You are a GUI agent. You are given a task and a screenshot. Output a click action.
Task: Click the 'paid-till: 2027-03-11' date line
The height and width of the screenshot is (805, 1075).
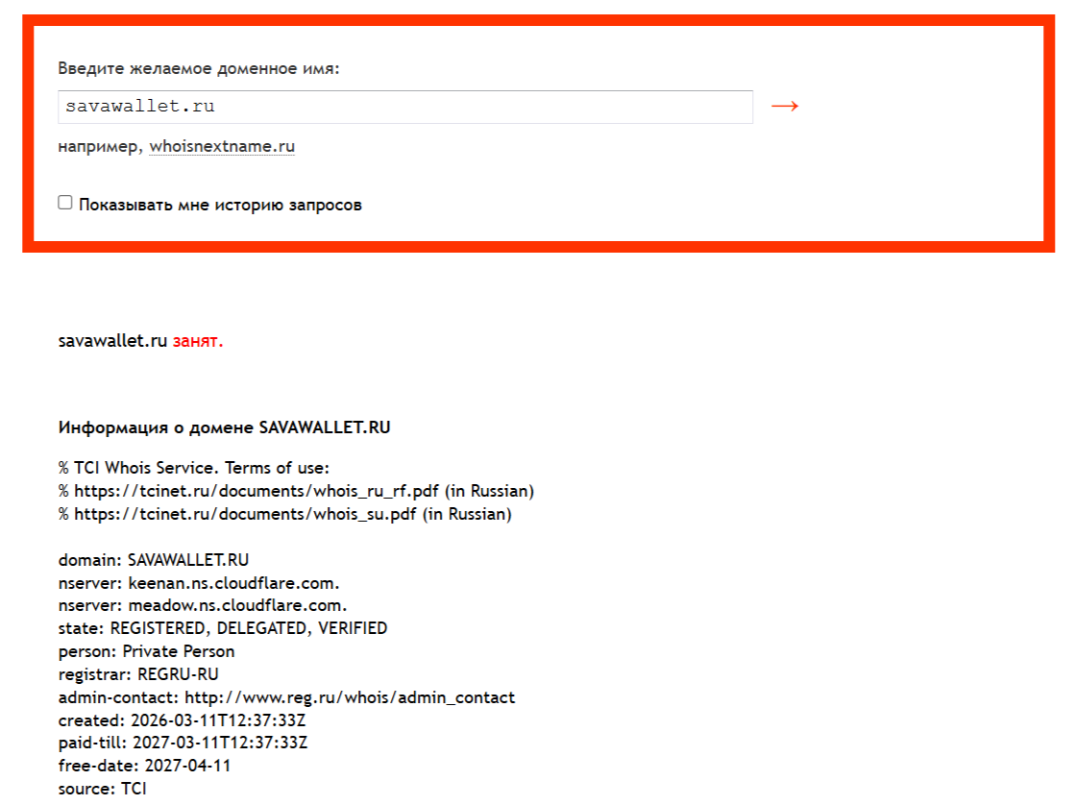(x=183, y=743)
